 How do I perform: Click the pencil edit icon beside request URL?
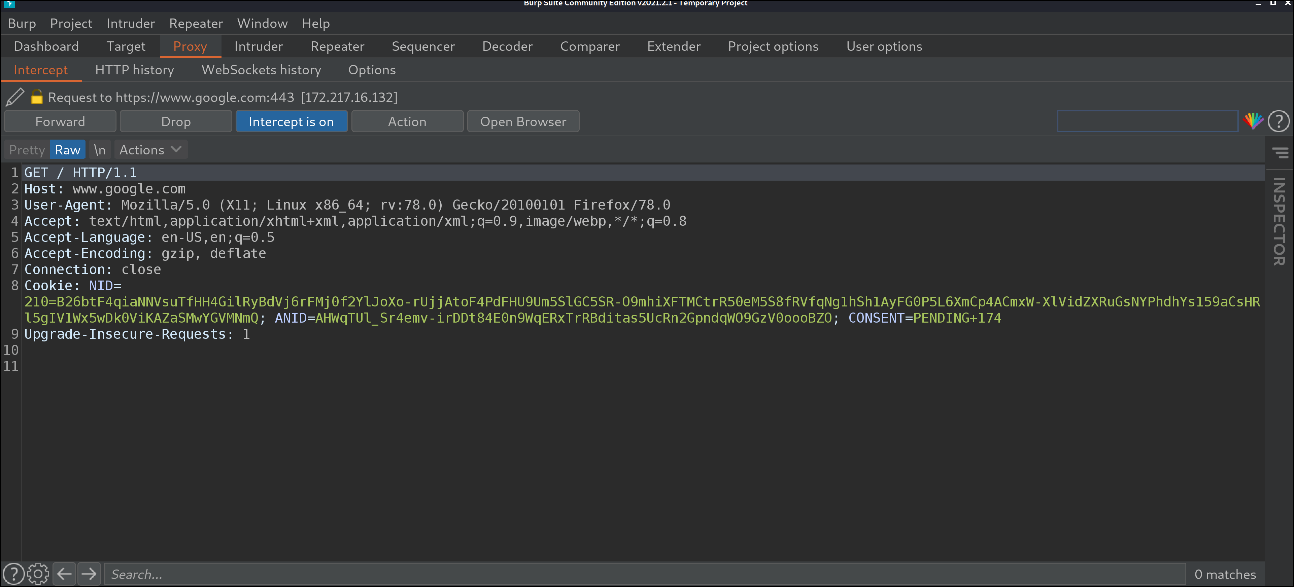(15, 97)
